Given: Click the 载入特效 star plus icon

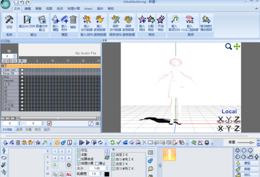Looking at the screenshot, I should point(142,20).
